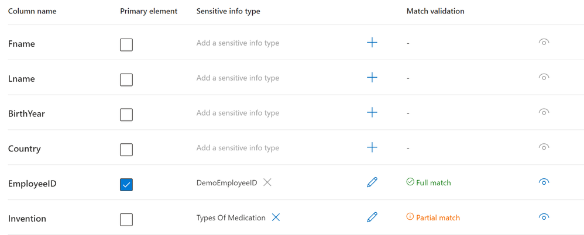The height and width of the screenshot is (235, 584).
Task: Click the Partial match status
Action: (x=433, y=217)
